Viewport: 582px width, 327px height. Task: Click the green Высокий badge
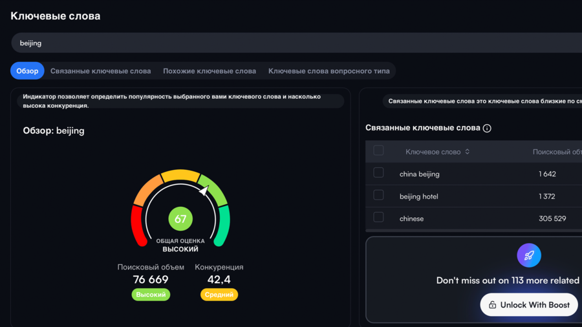point(151,295)
